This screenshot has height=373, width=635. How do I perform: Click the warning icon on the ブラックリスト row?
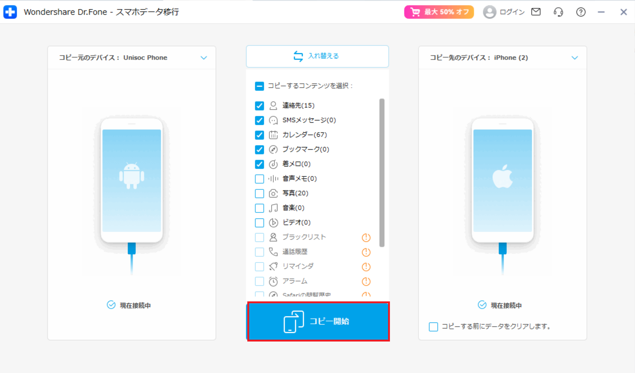366,238
